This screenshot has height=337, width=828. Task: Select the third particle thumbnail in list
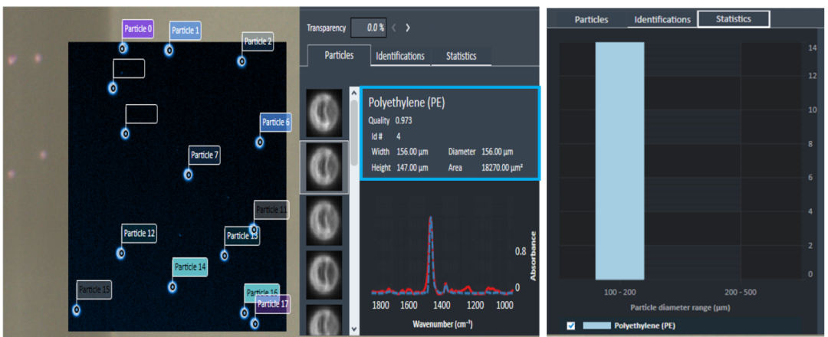pyautogui.click(x=324, y=221)
